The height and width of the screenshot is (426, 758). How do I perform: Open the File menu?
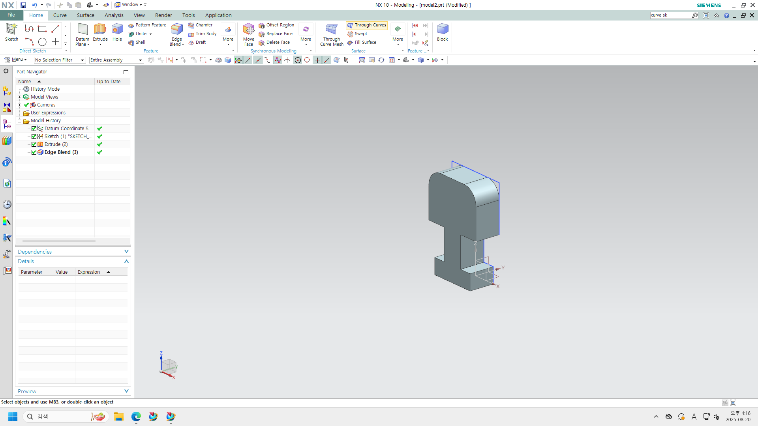[11, 15]
